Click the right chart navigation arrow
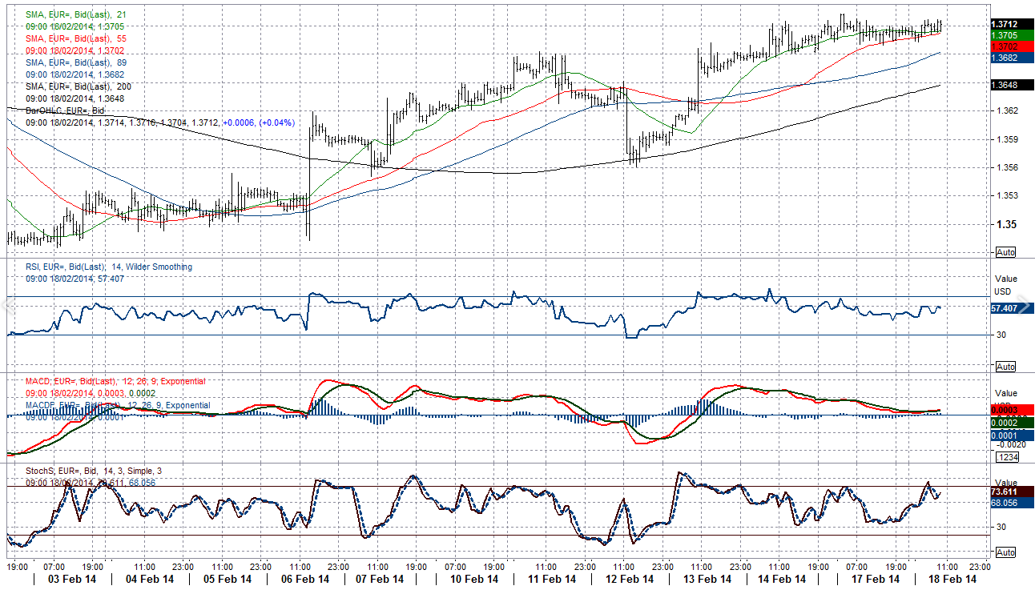1035x594 pixels. tap(1025, 307)
